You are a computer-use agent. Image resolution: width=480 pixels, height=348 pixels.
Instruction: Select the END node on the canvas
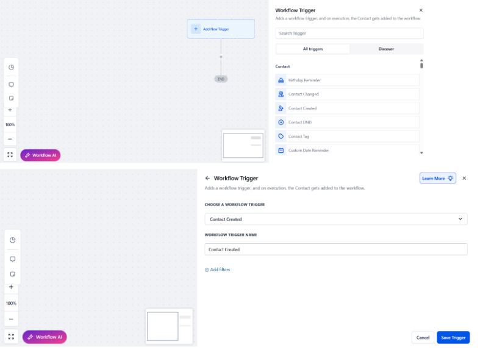pos(221,79)
